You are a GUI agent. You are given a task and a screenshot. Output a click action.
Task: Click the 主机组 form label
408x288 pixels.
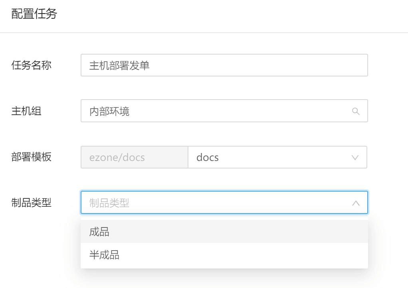[x=26, y=111]
